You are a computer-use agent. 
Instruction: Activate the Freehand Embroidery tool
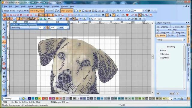click(x=4, y=42)
